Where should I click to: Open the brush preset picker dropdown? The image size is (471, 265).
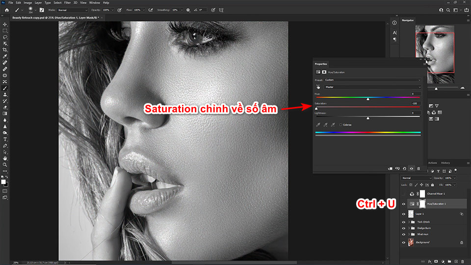pos(35,10)
